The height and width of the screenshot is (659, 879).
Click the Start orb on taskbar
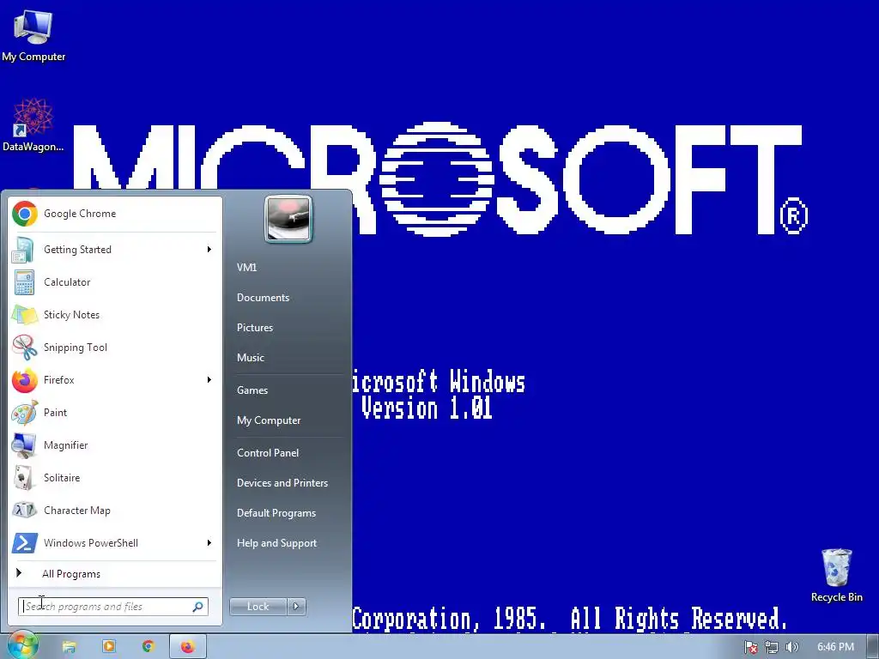click(21, 646)
